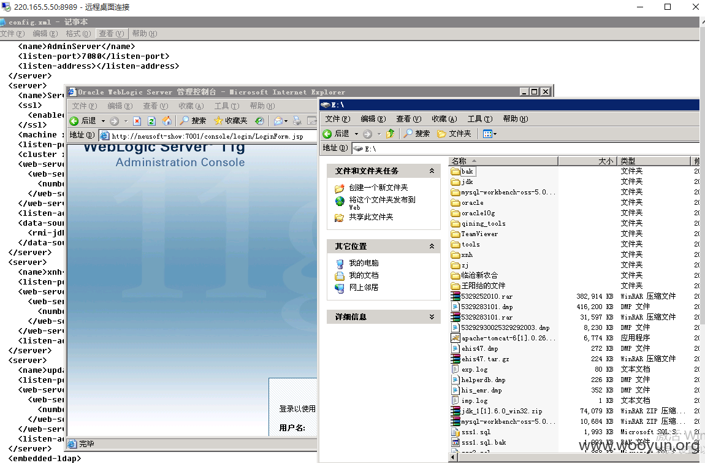Image resolution: width=705 pixels, height=463 pixels.
Task: Open Tools menu in Internet Explorer window
Action: (x=227, y=105)
